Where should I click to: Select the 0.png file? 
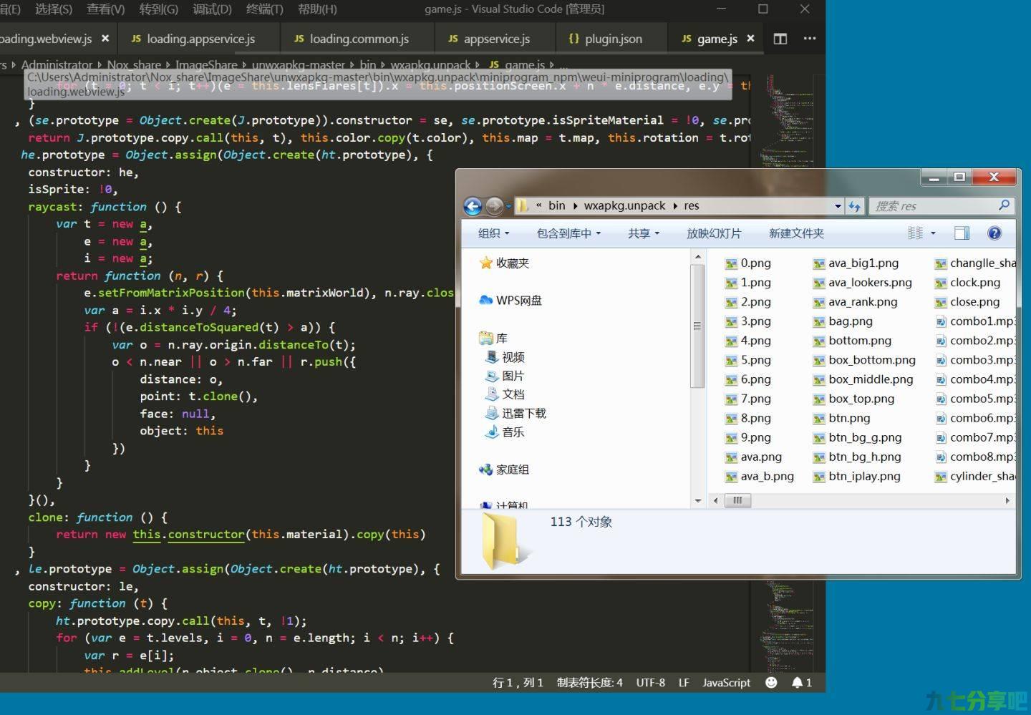pyautogui.click(x=748, y=263)
